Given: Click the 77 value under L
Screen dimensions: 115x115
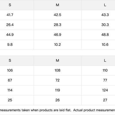Looking at the screenshot, I should [x=105, y=80].
